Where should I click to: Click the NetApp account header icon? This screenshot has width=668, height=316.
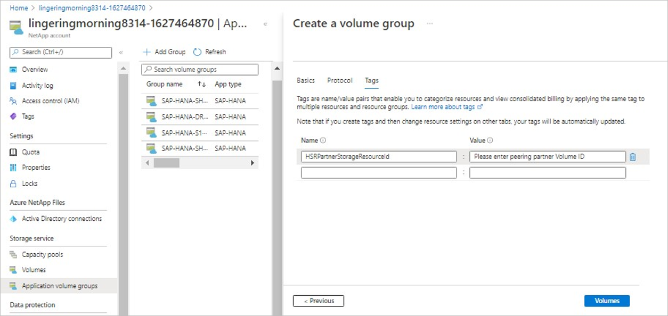pyautogui.click(x=18, y=28)
